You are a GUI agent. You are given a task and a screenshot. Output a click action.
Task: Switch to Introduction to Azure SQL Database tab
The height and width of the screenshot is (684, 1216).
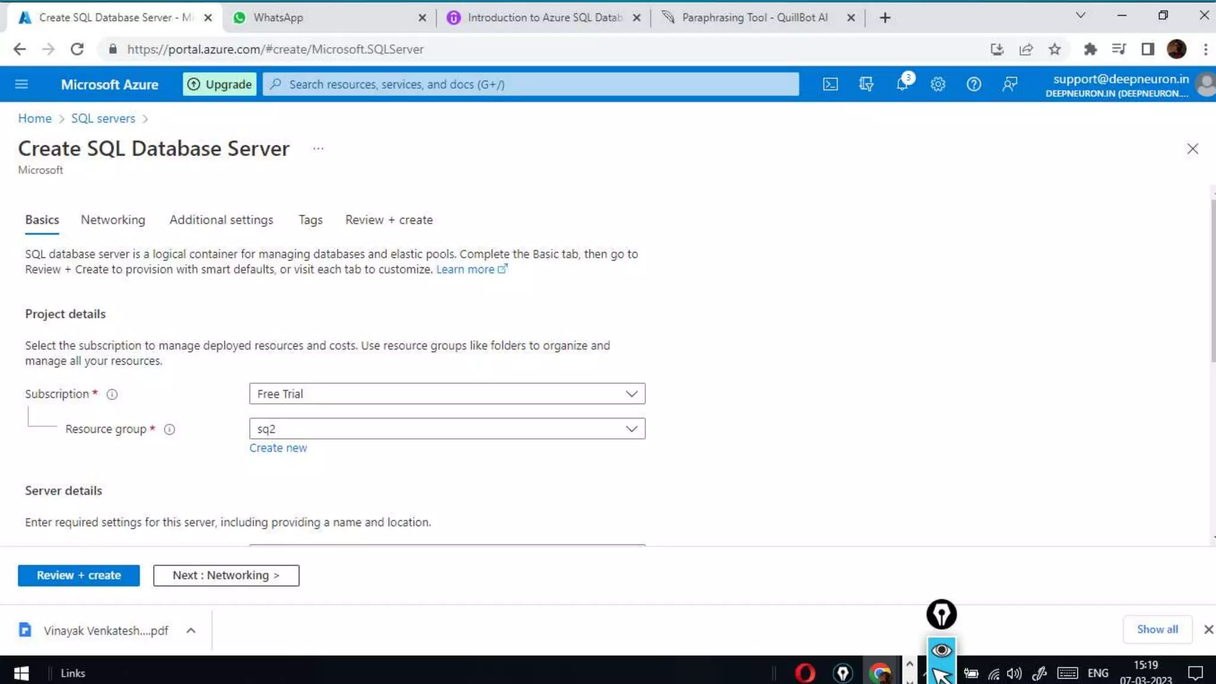(x=543, y=18)
